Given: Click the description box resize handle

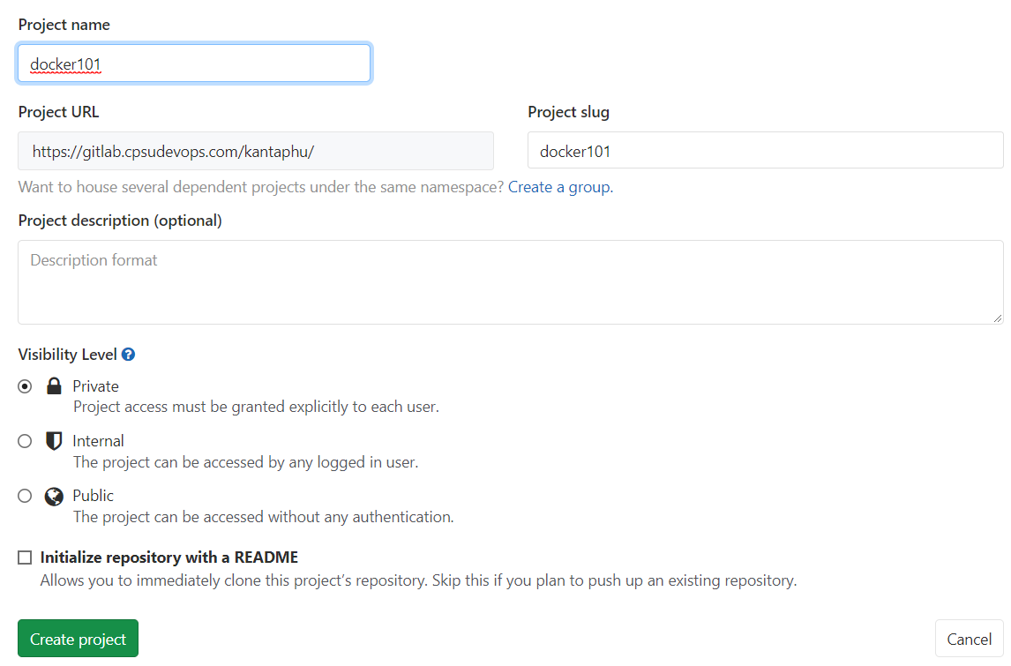Looking at the screenshot, I should [999, 317].
